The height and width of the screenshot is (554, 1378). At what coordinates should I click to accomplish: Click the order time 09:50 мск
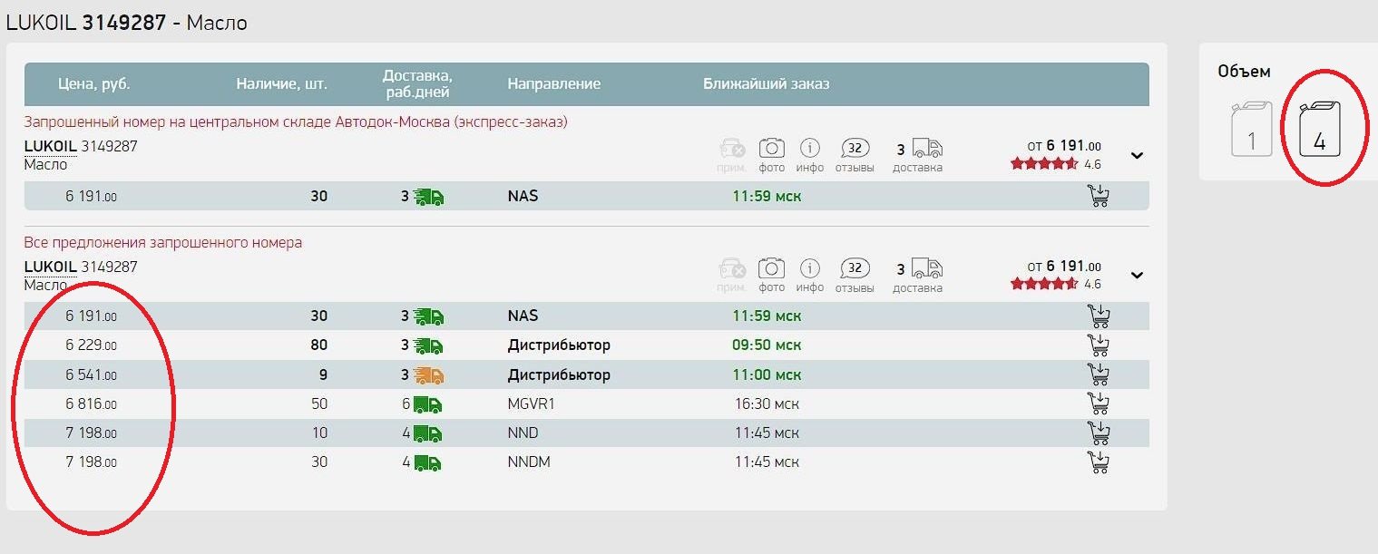click(767, 345)
